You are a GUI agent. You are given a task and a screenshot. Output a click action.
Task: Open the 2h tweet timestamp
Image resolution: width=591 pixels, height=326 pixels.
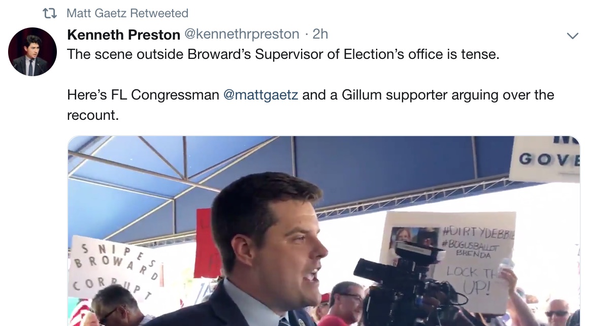tap(320, 35)
